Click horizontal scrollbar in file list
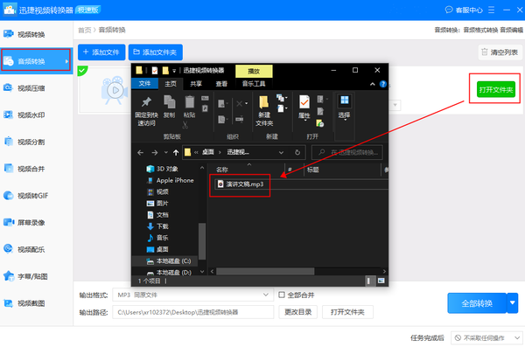 [265, 271]
